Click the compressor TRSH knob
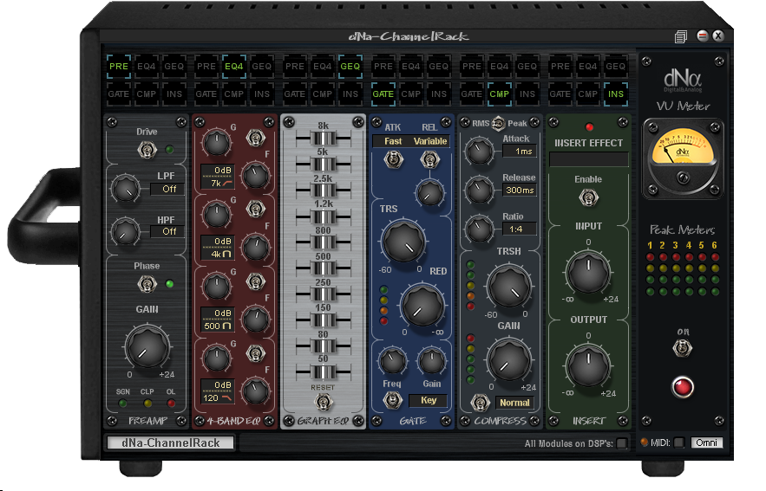The width and height of the screenshot is (766, 491). coord(509,287)
